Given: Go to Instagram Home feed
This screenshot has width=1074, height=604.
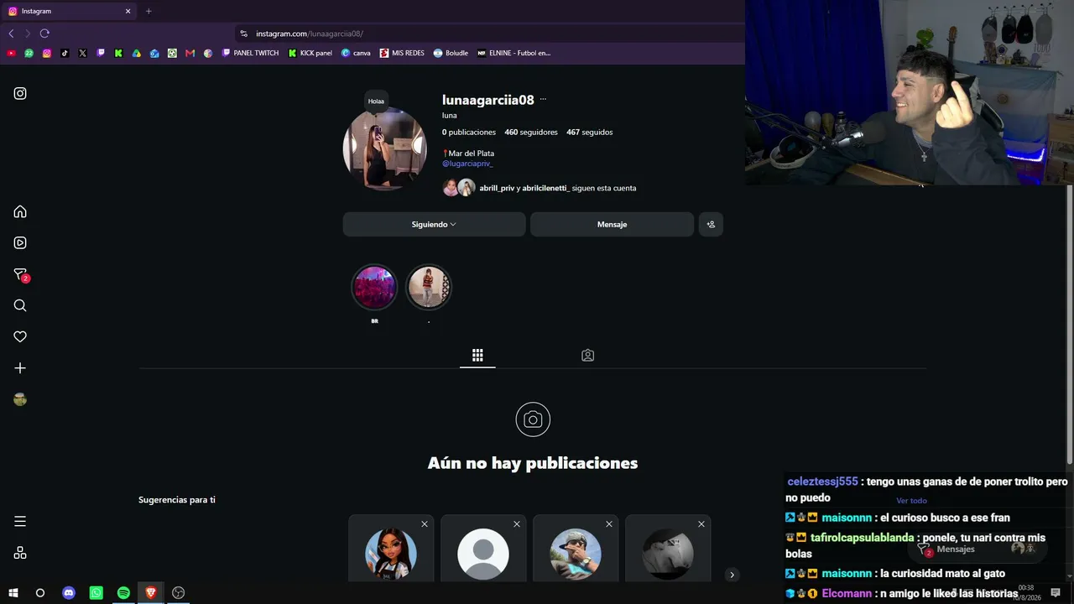Looking at the screenshot, I should (20, 211).
